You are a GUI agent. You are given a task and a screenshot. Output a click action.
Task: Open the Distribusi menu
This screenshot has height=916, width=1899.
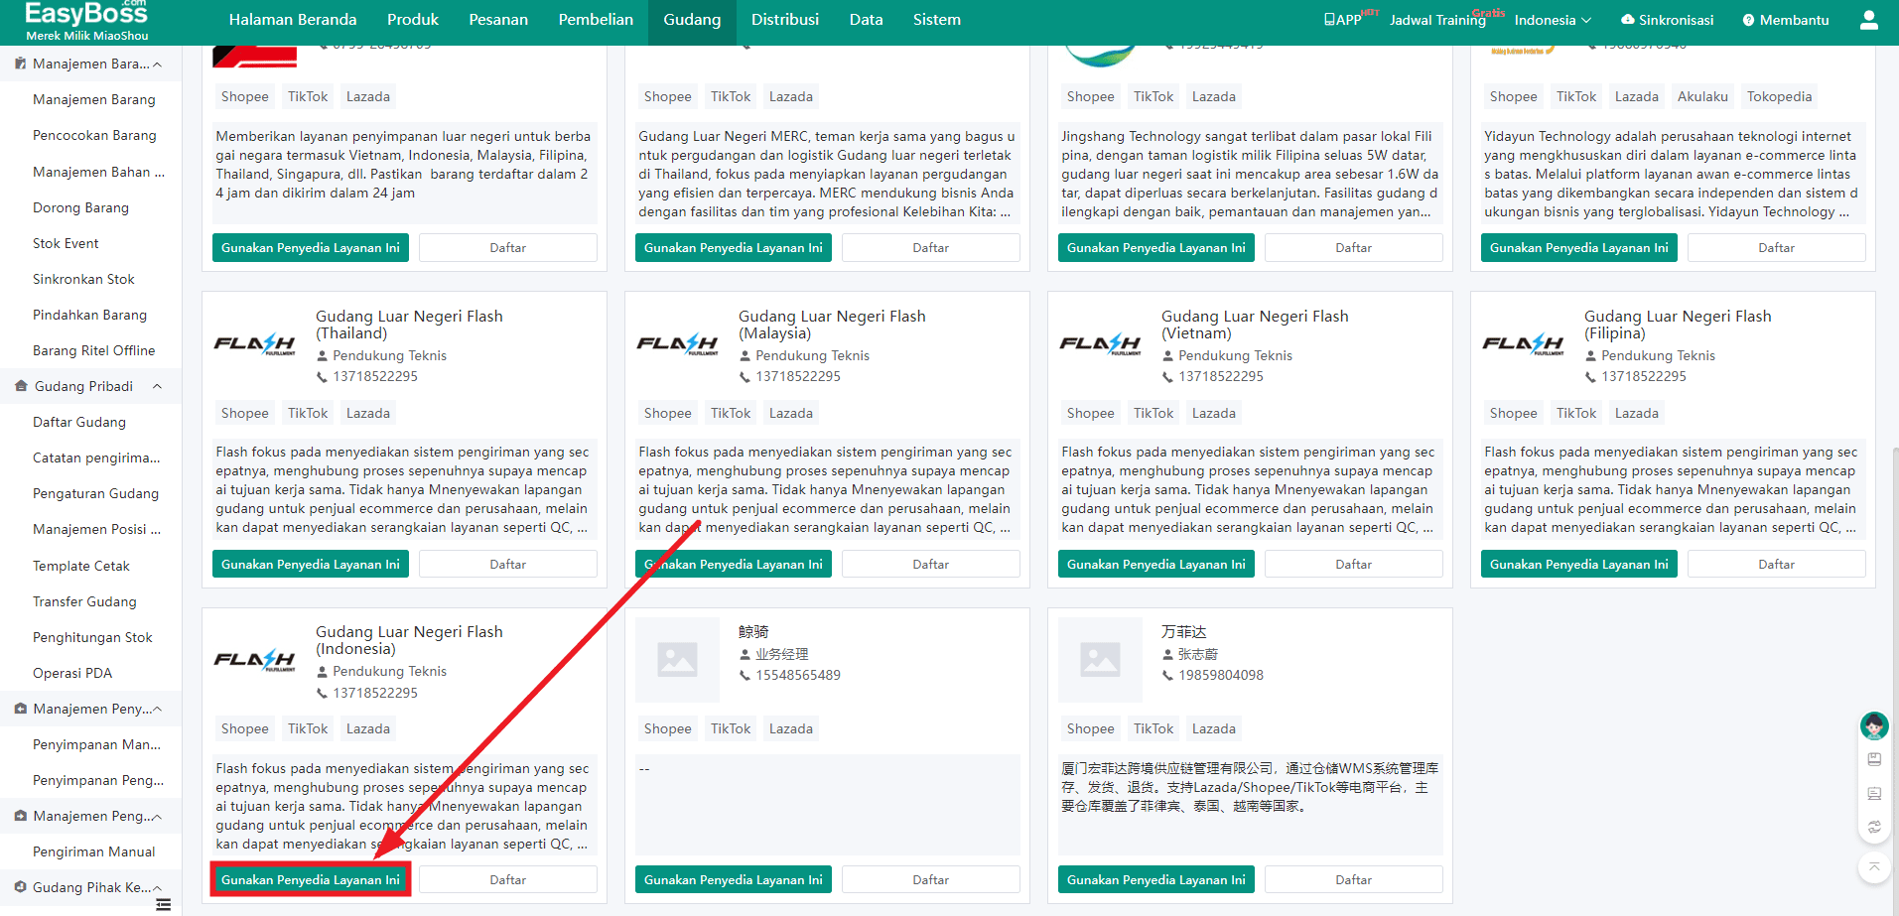pyautogui.click(x=785, y=20)
